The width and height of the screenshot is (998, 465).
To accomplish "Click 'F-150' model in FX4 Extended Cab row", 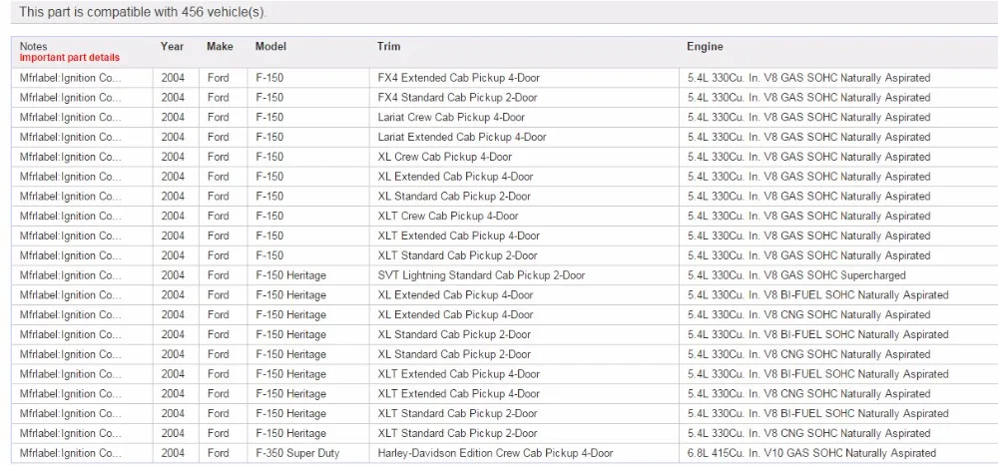I will pos(269,78).
